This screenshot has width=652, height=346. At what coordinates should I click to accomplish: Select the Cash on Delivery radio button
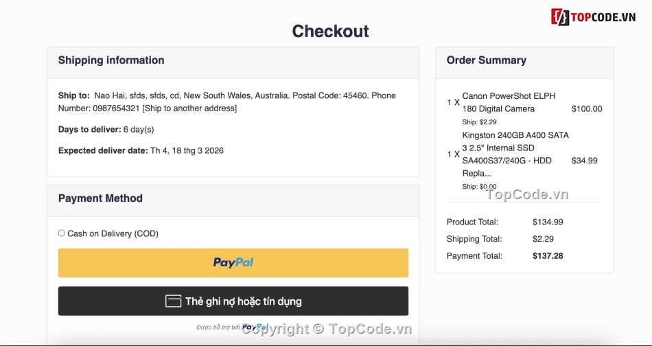click(x=62, y=233)
